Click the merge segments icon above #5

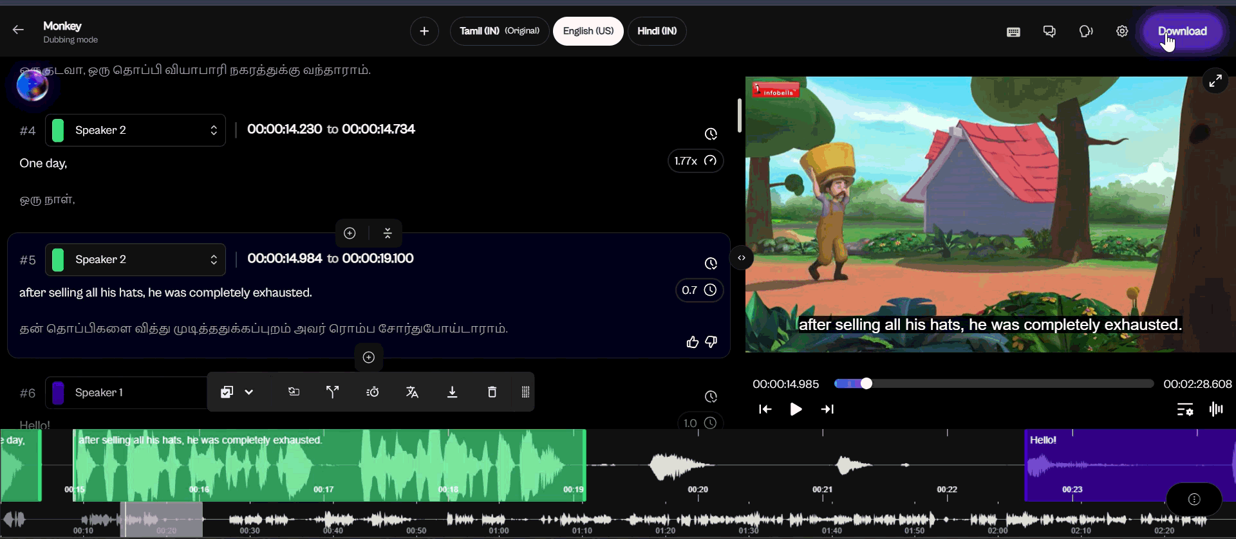(388, 233)
